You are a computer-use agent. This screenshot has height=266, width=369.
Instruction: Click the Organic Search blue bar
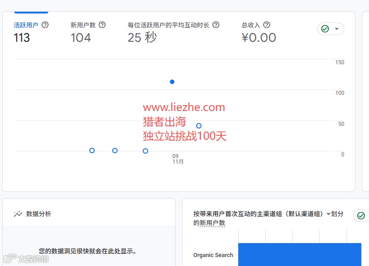tap(300, 254)
